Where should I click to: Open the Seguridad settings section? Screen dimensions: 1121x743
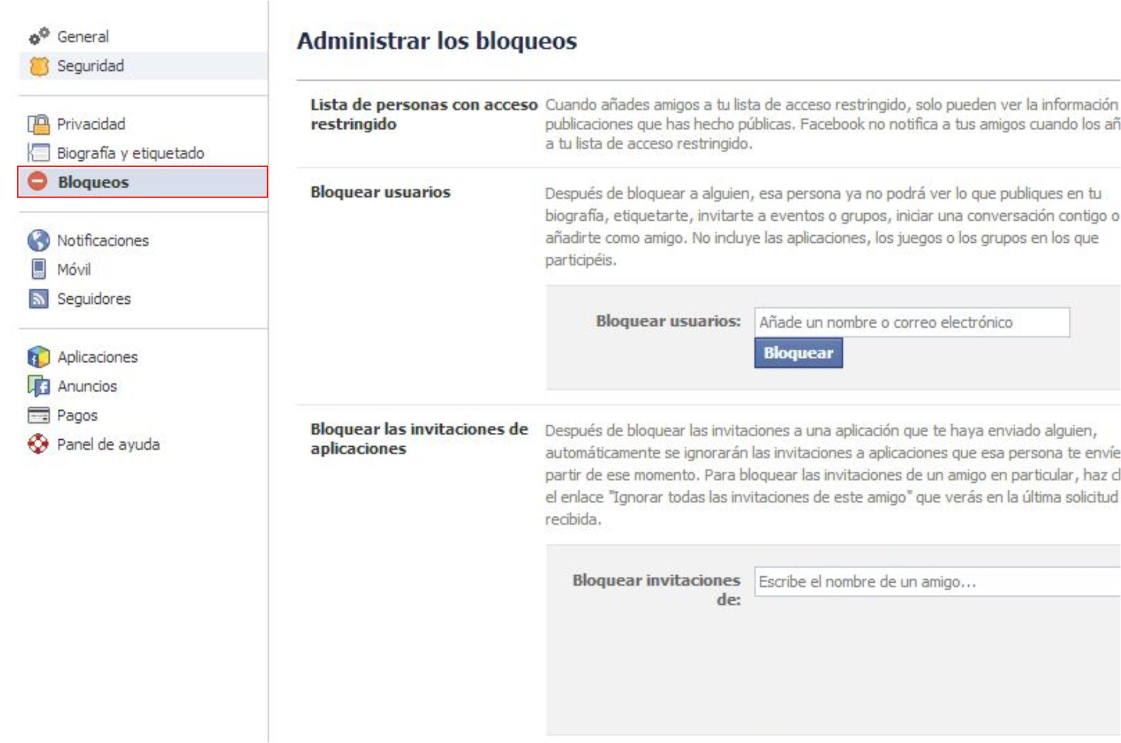91,66
